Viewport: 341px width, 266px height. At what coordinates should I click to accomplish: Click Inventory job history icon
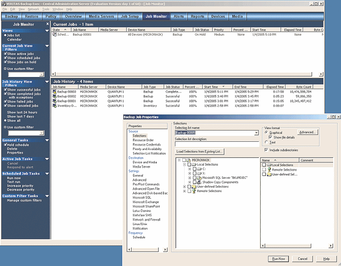tap(55, 106)
